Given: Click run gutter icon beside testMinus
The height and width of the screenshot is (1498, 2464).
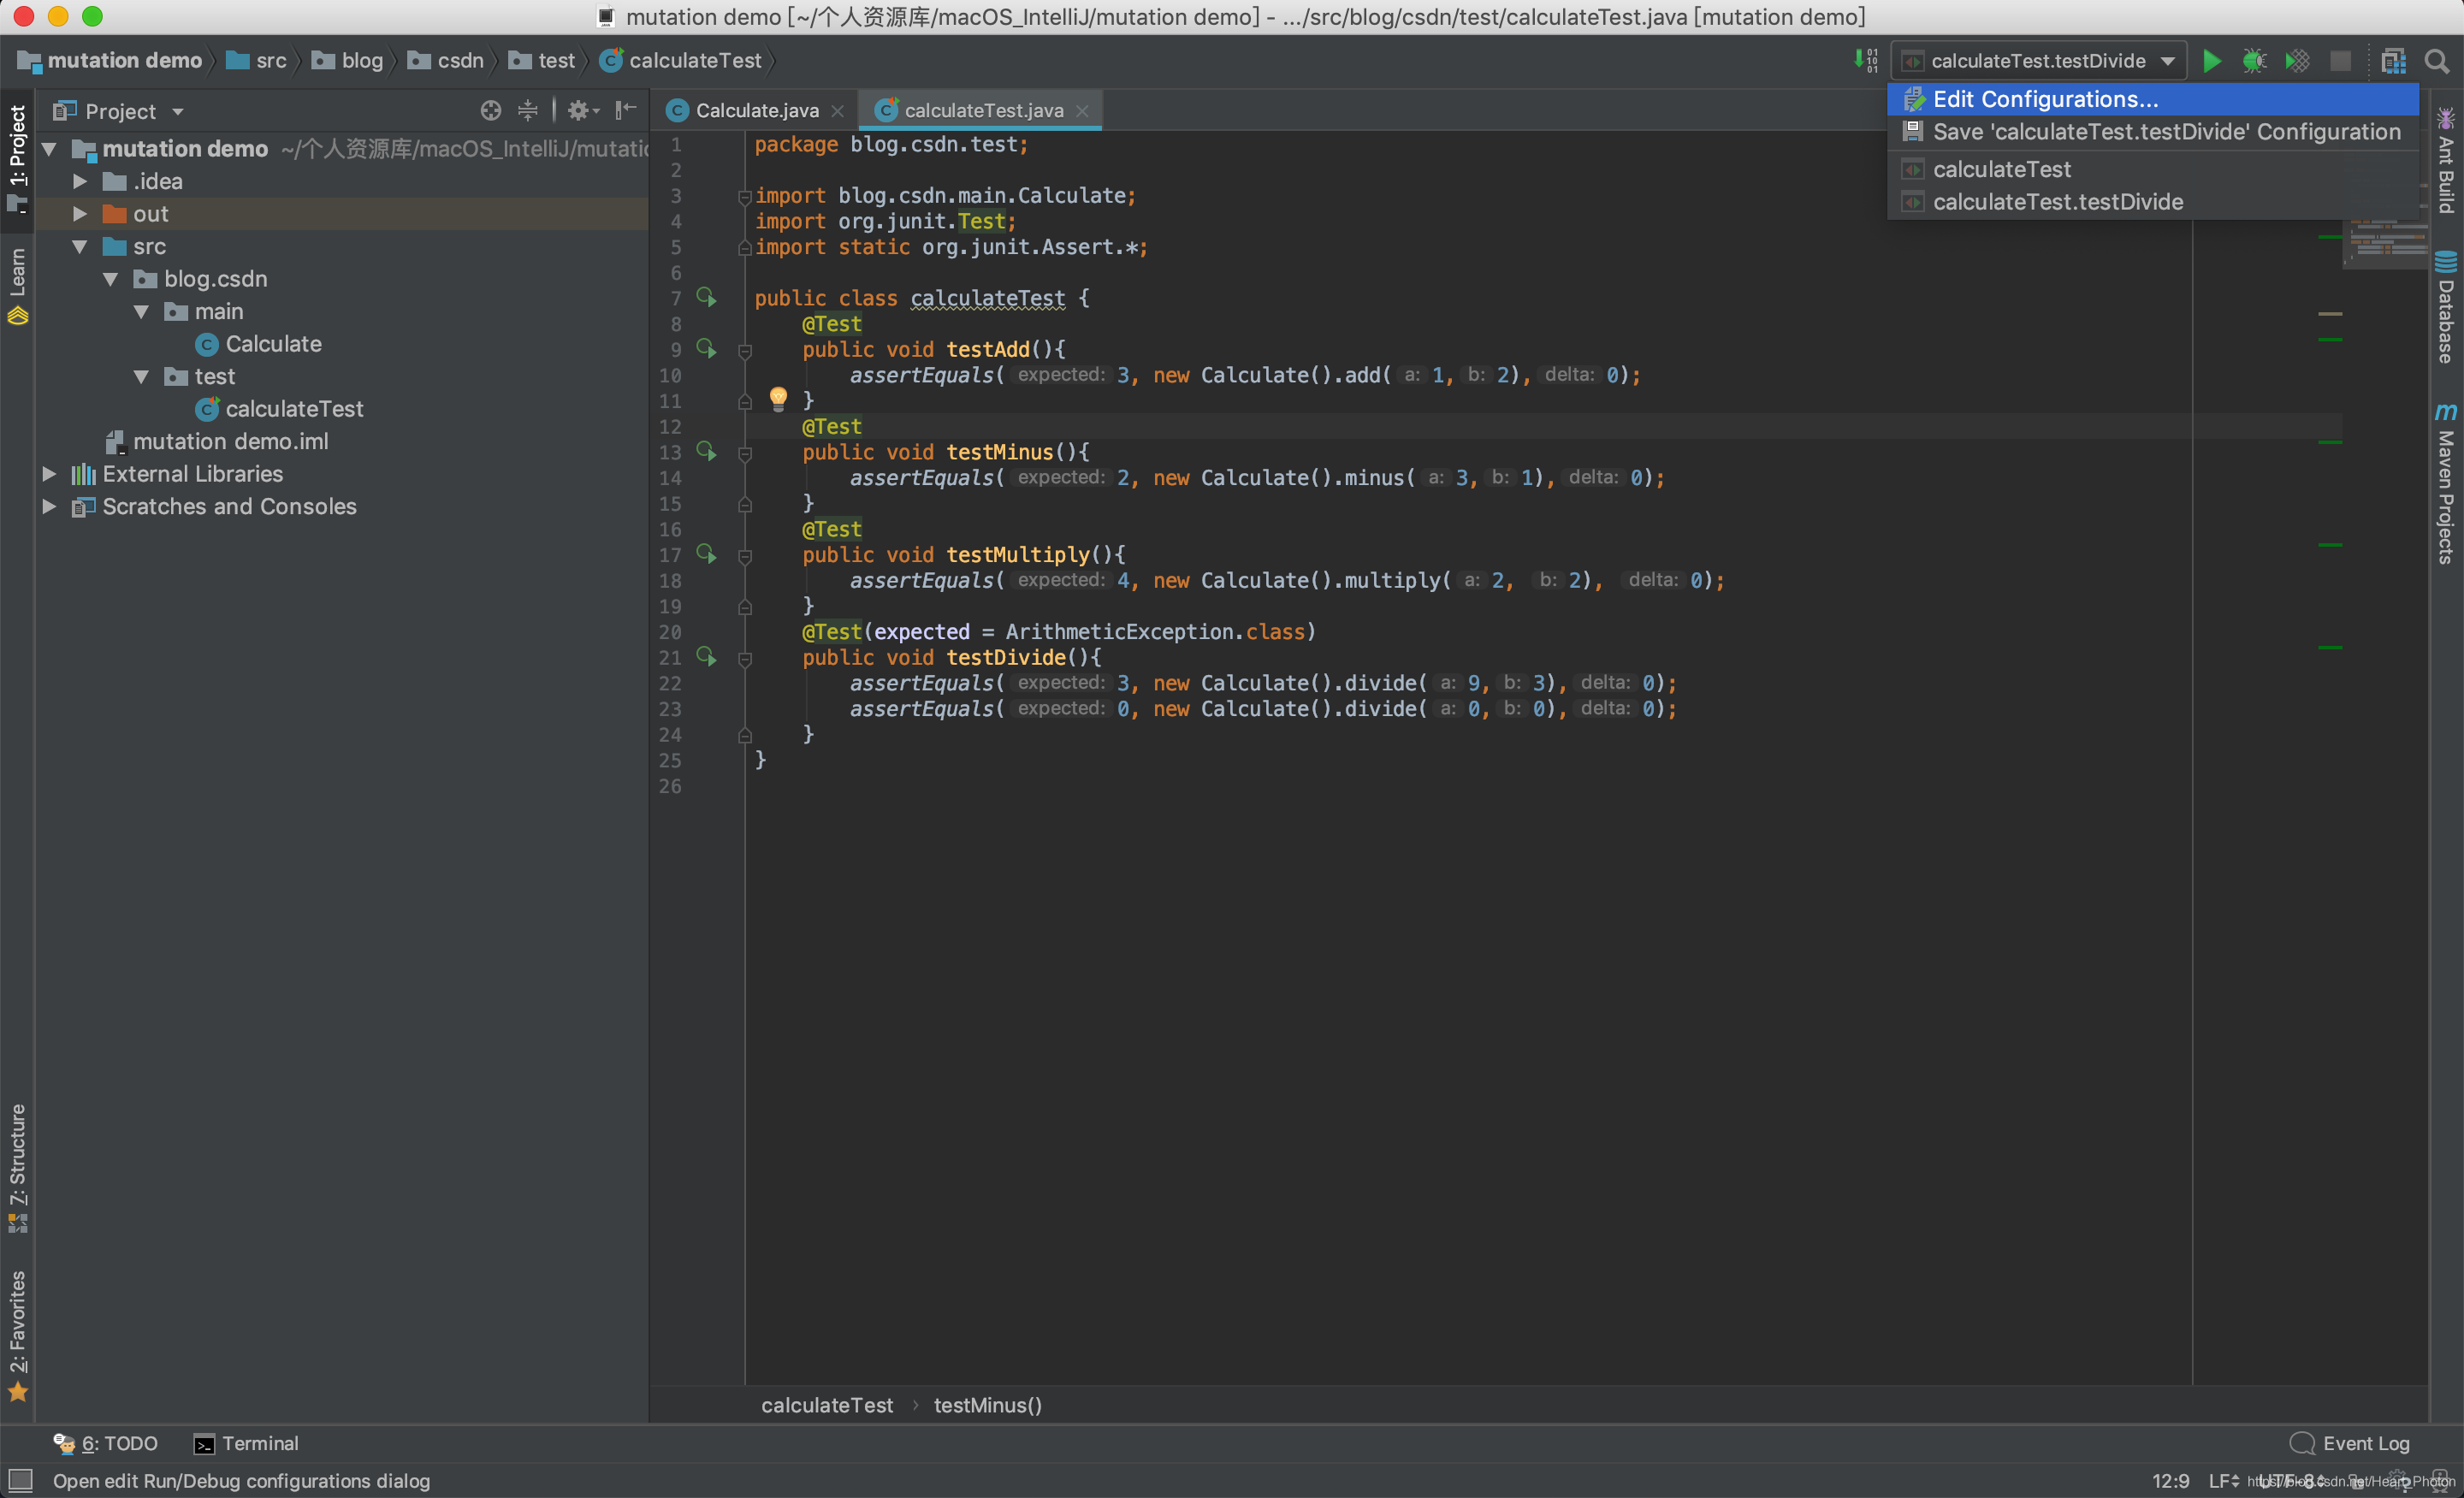Looking at the screenshot, I should click(x=706, y=452).
